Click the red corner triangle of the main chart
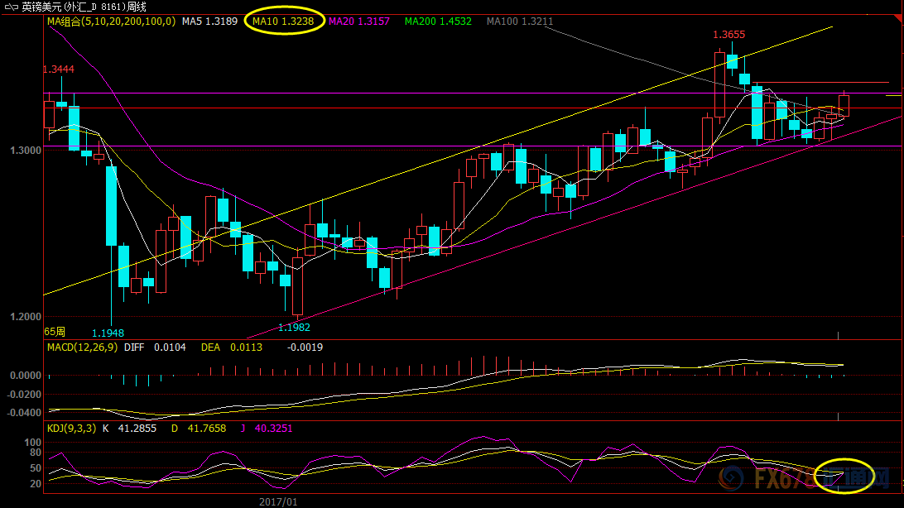904x508 pixels. click(898, 18)
